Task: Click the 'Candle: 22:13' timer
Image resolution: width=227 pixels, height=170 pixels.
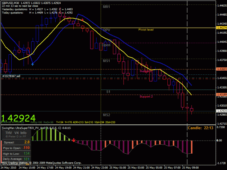Action: tap(200, 128)
